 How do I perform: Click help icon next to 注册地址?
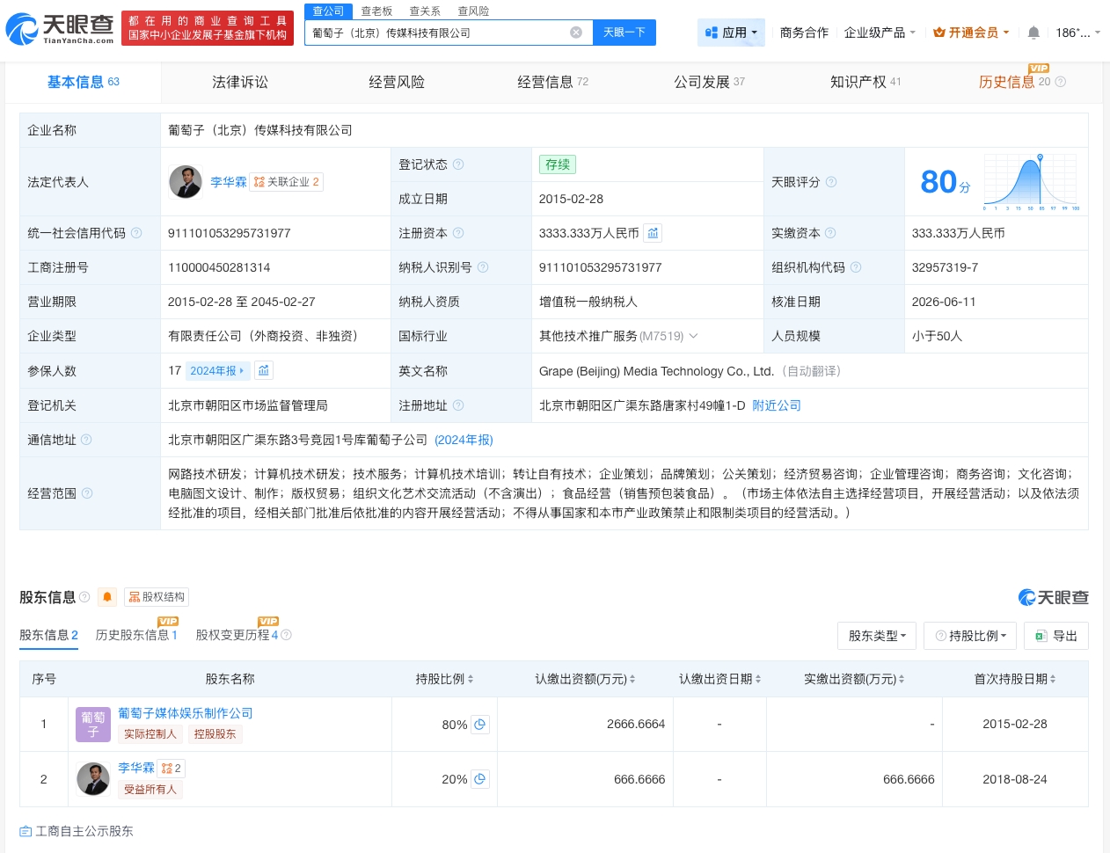point(458,405)
